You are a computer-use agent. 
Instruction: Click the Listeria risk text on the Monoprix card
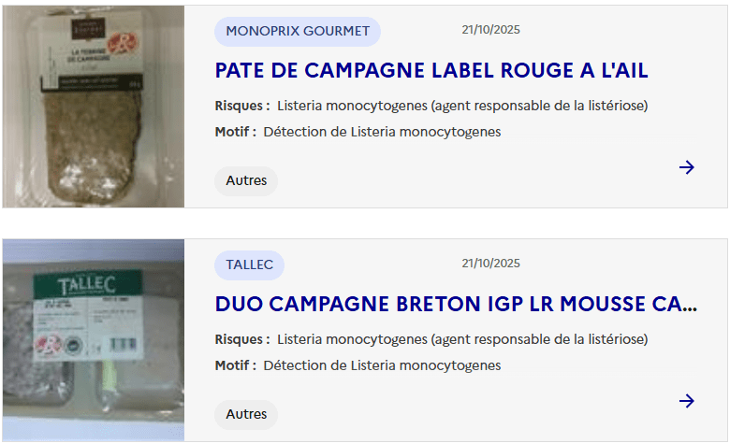[462, 106]
